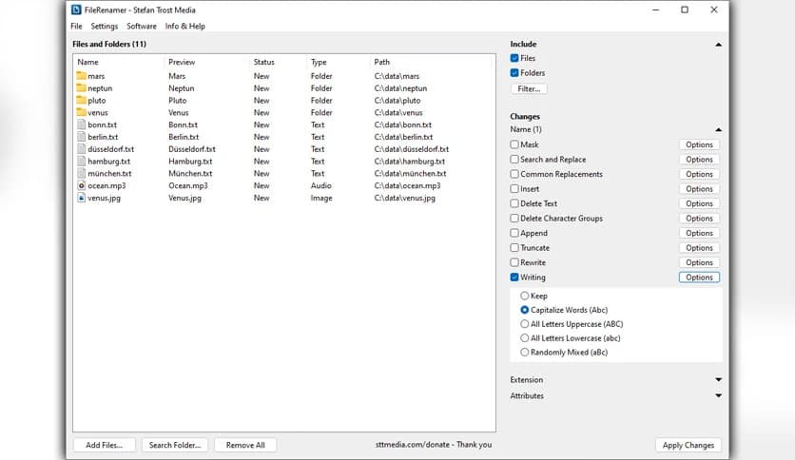The image size is (795, 460).
Task: Click the Add Files... button
Action: 105,445
